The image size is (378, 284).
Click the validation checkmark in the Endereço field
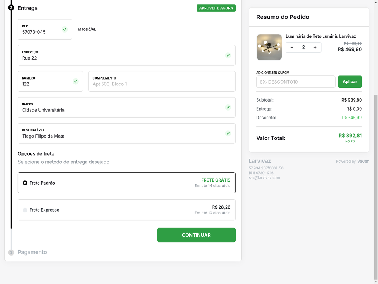228,55
